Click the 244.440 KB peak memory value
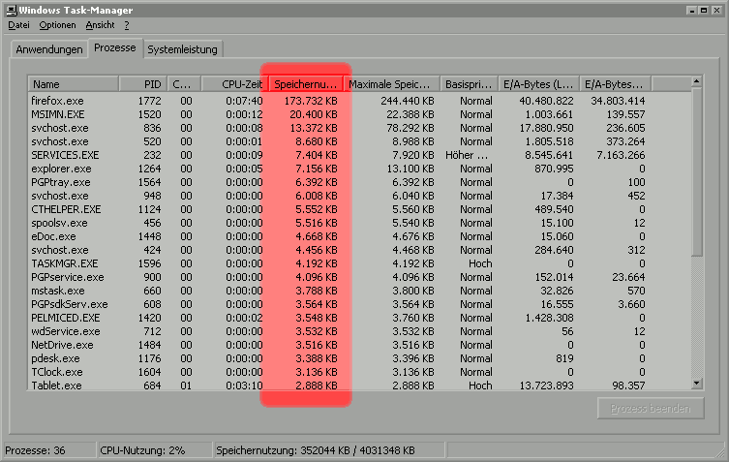Screen dimensions: 729x462 click(x=408, y=101)
